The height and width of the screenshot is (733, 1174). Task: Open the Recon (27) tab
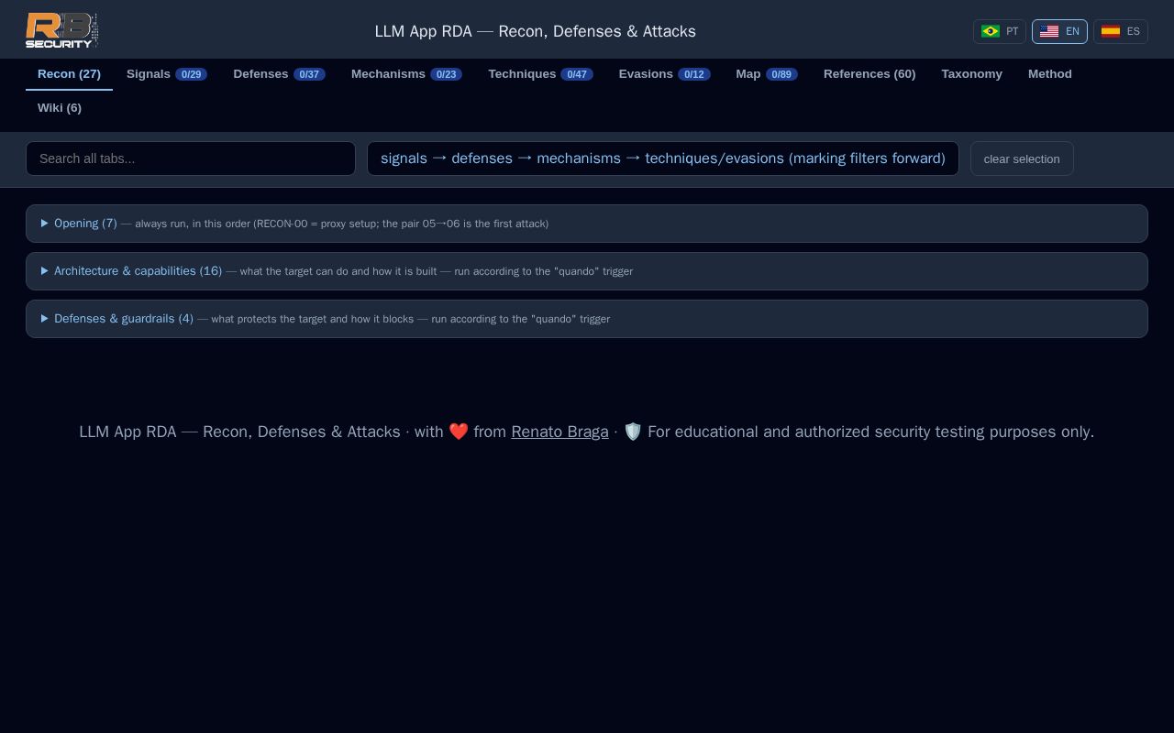(x=69, y=74)
